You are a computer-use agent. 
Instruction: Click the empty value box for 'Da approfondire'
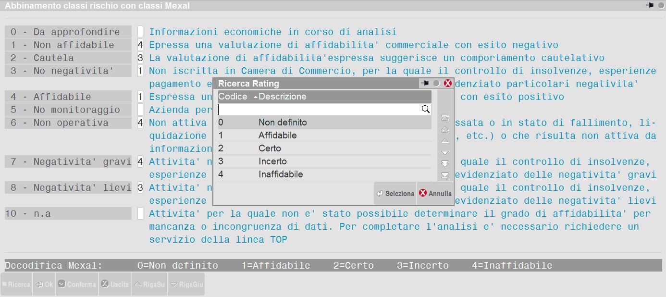pyautogui.click(x=140, y=32)
